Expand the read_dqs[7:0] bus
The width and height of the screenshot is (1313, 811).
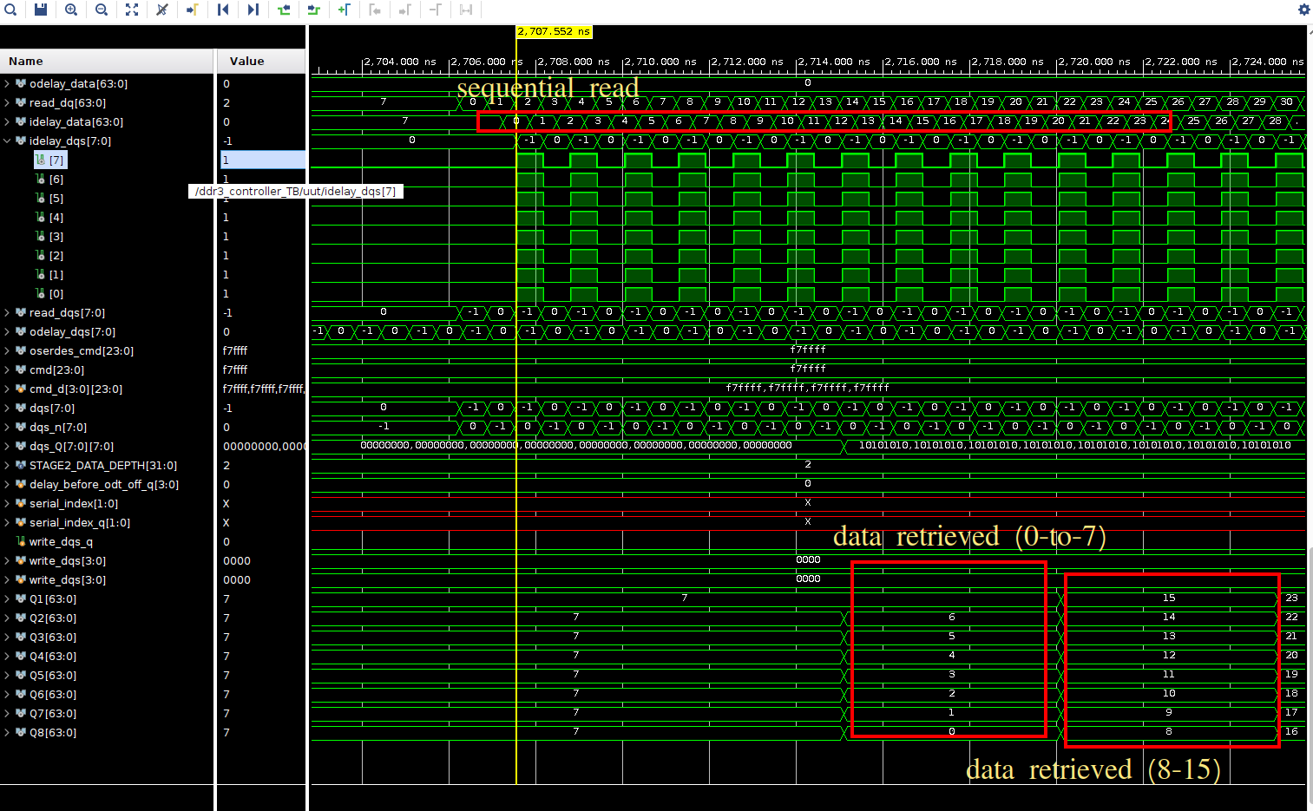8,313
